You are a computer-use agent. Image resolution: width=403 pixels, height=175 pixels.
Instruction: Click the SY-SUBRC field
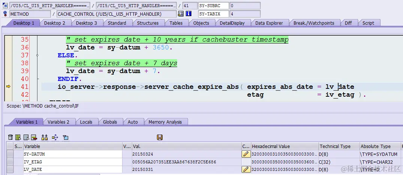(x=213, y=6)
